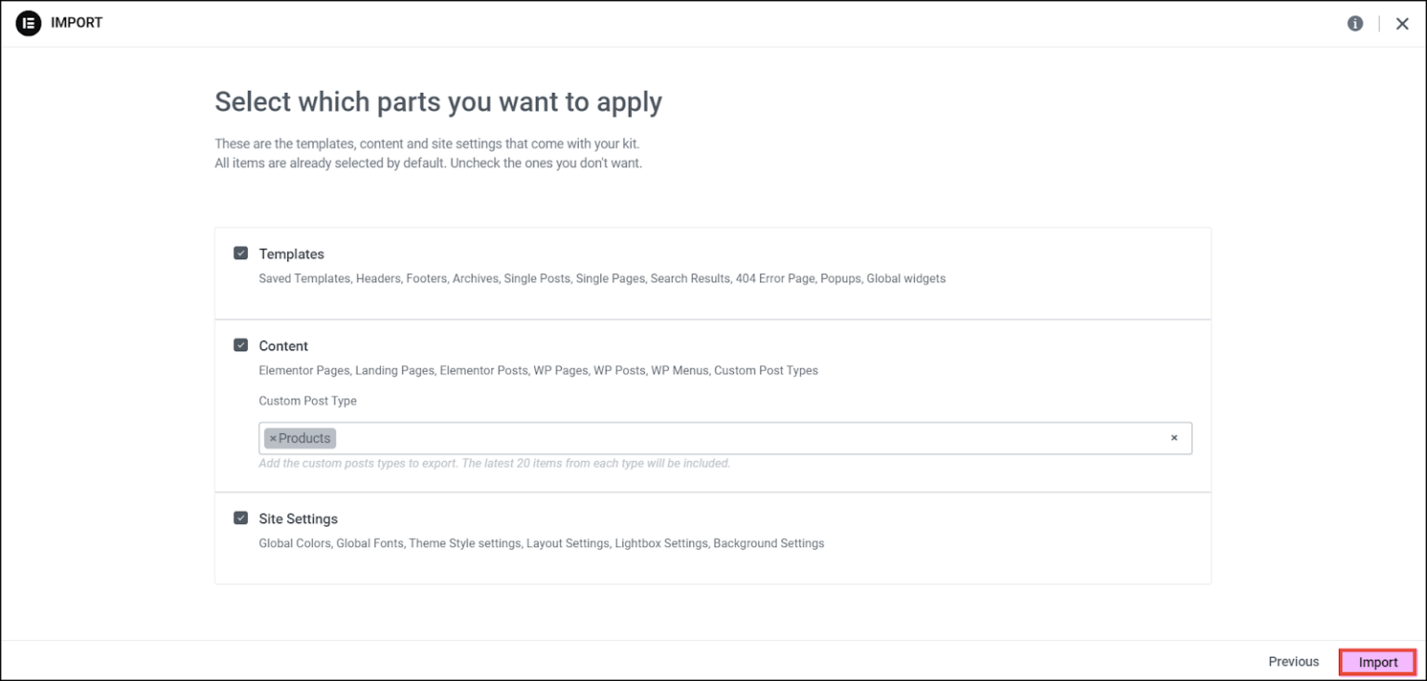Uncheck the Content checkbox

pyautogui.click(x=241, y=345)
